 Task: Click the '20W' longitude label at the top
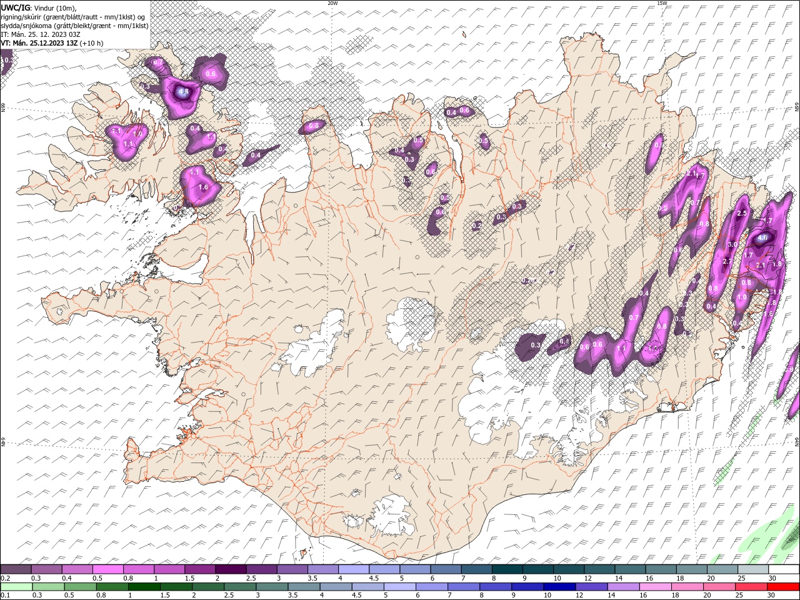(332, 3)
